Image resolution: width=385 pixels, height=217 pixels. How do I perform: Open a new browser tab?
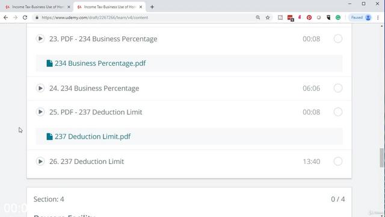tap(152, 7)
